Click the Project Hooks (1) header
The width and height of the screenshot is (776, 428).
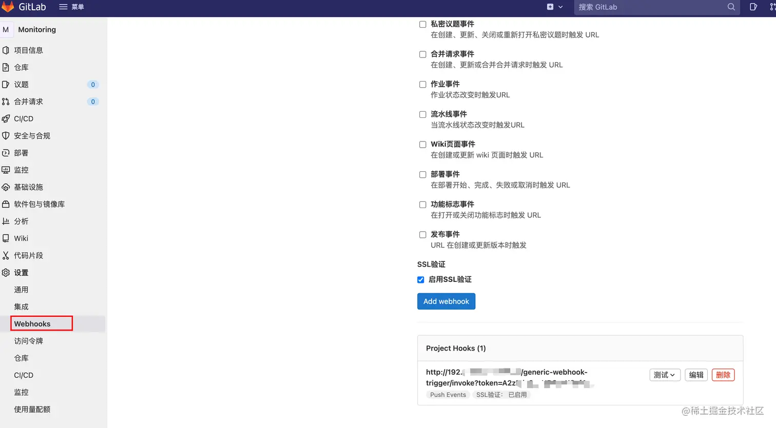pyautogui.click(x=456, y=348)
